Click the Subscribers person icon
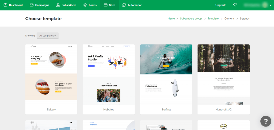This screenshot has height=130, width=274. pyautogui.click(x=58, y=5)
